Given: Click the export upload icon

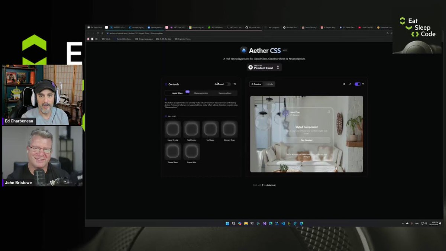Looking at the screenshot, I should [x=350, y=84].
